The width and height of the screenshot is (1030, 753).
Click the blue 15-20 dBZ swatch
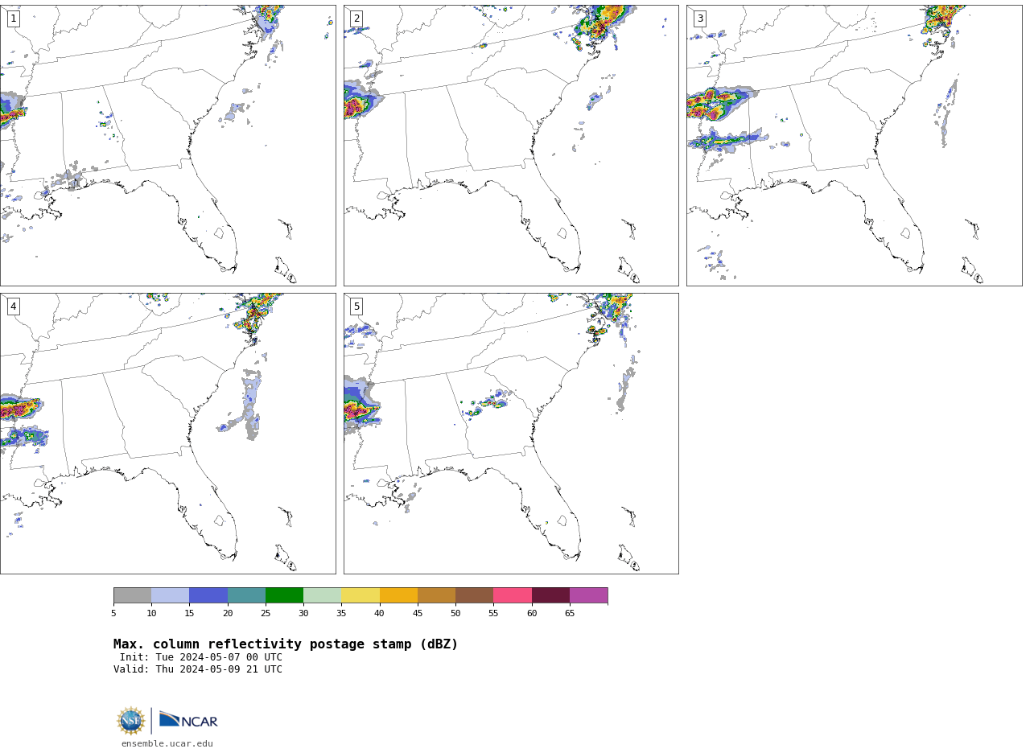coord(208,595)
